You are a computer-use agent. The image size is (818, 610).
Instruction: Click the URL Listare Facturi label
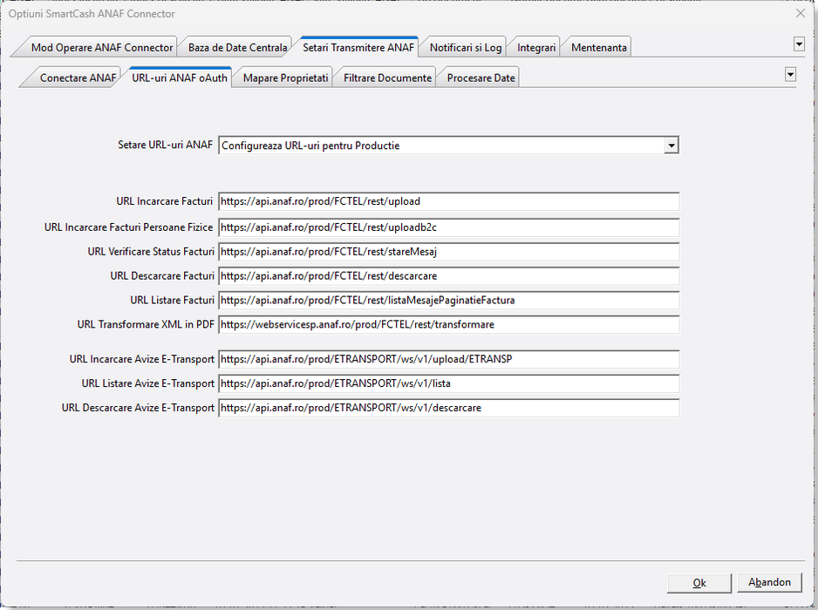click(172, 300)
